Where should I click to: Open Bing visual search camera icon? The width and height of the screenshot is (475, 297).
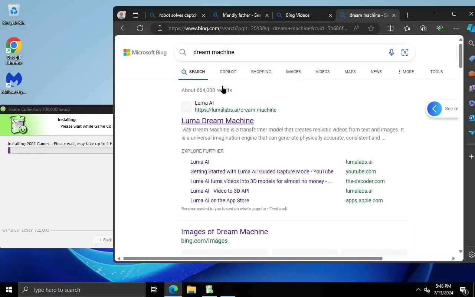(x=405, y=52)
